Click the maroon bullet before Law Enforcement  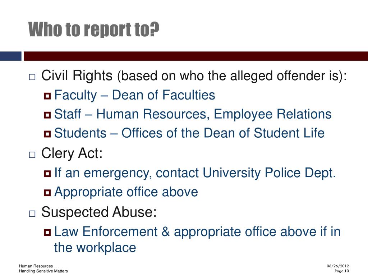(47, 233)
